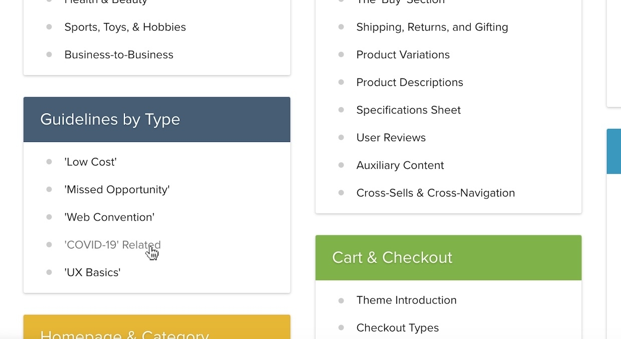Viewport: 621px width, 339px height.
Task: Open the 'Low Cost' guidelines link
Action: 91,162
